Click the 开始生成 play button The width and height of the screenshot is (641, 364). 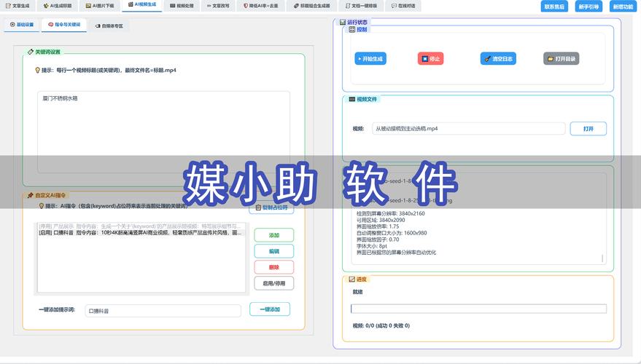tap(370, 59)
